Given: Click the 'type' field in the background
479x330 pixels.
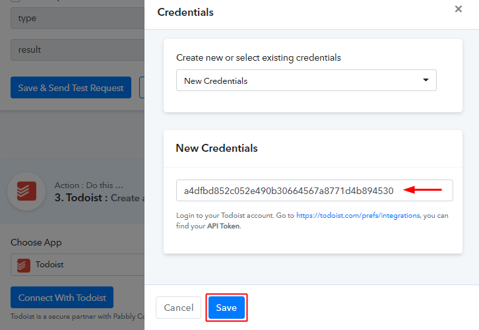Looking at the screenshot, I should tap(78, 18).
